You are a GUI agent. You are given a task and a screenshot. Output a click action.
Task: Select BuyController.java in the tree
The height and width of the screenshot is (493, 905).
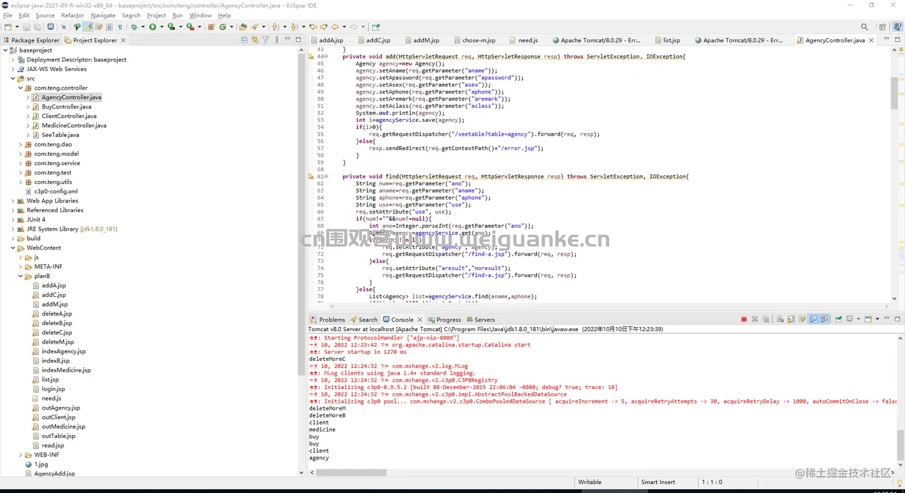coord(66,107)
